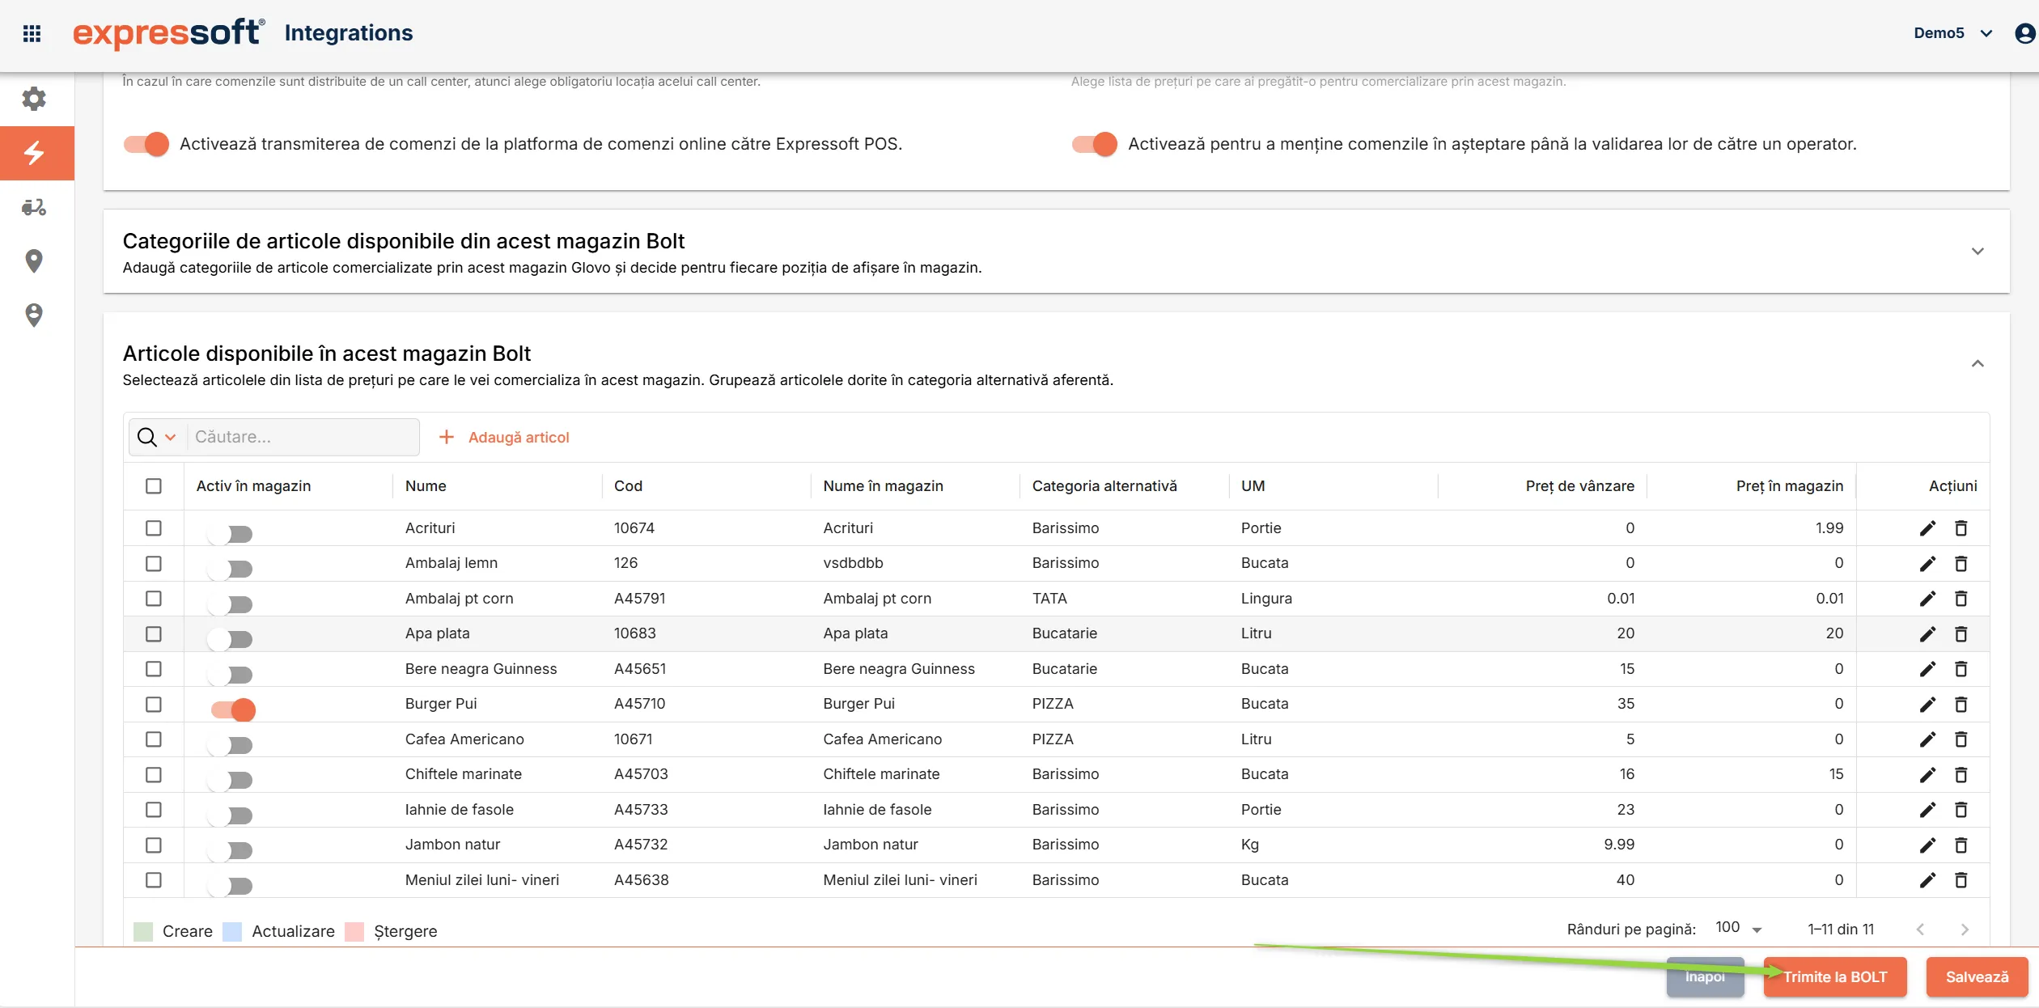
Task: Disable Burger Pui in store
Action: coord(233,709)
